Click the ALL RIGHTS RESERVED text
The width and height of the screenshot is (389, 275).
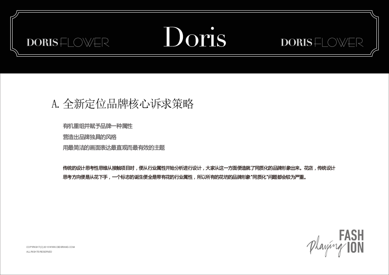click(39, 252)
